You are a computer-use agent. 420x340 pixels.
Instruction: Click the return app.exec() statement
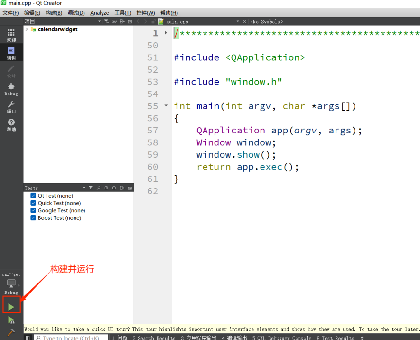[248, 167]
